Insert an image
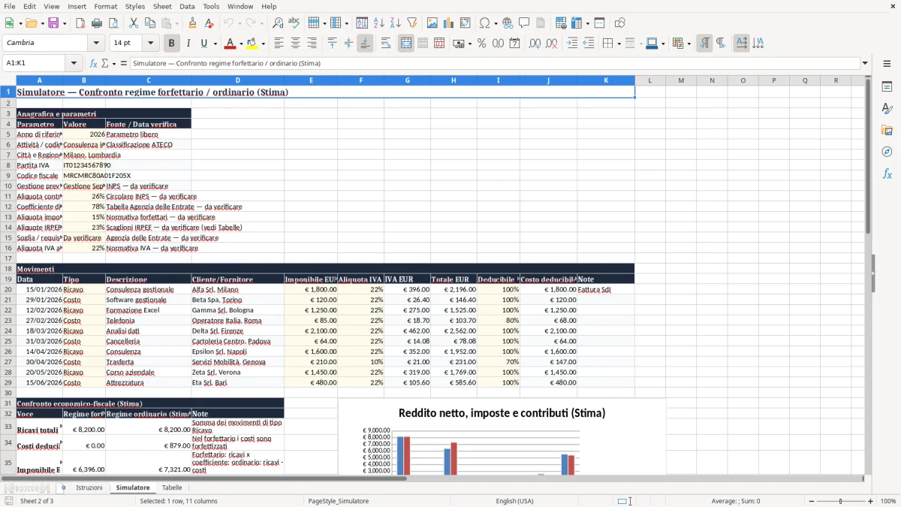901x507 pixels. click(432, 23)
